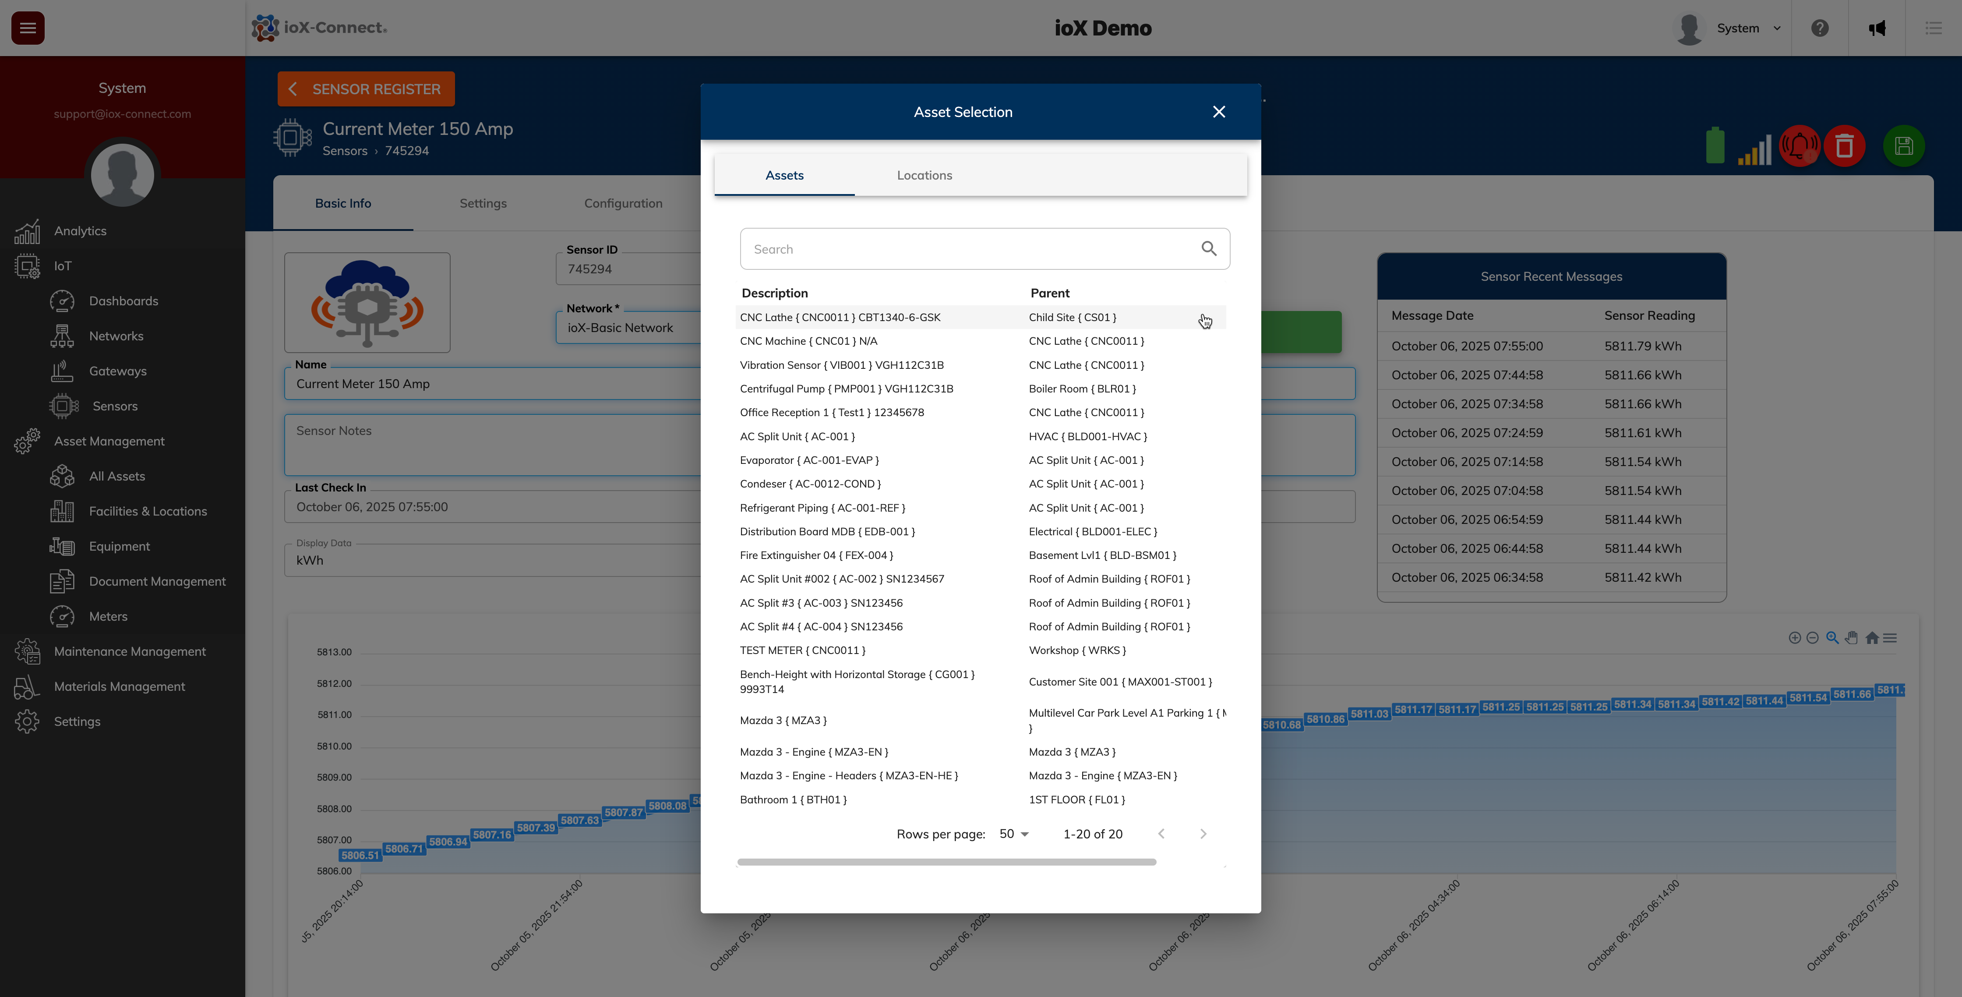Switch to the Locations tab
The height and width of the screenshot is (997, 1962).
(924, 175)
